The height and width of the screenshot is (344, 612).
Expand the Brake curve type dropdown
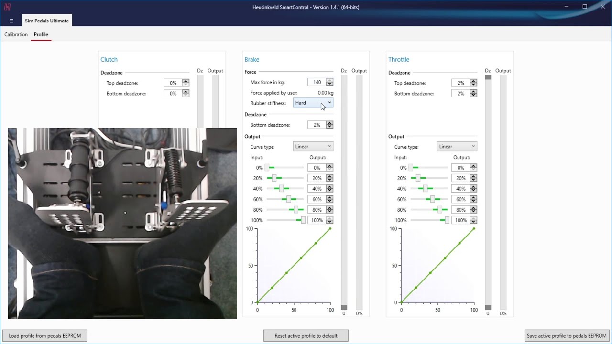click(x=313, y=147)
